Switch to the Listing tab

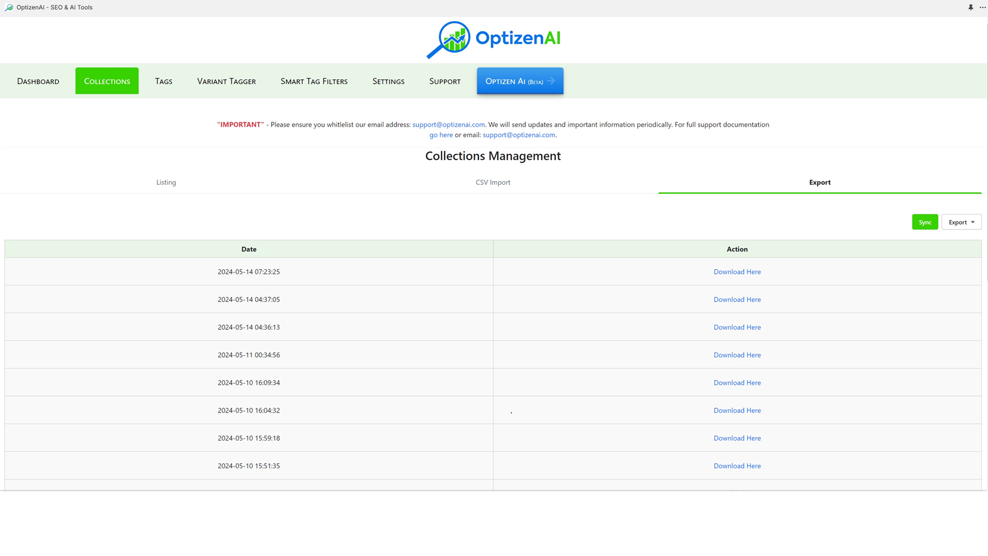[x=166, y=182]
